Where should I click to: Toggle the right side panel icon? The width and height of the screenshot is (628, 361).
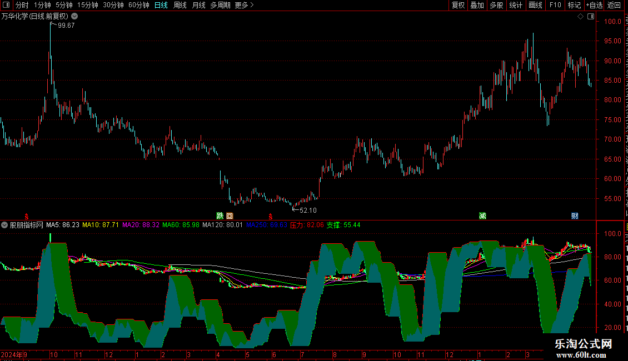point(591,17)
